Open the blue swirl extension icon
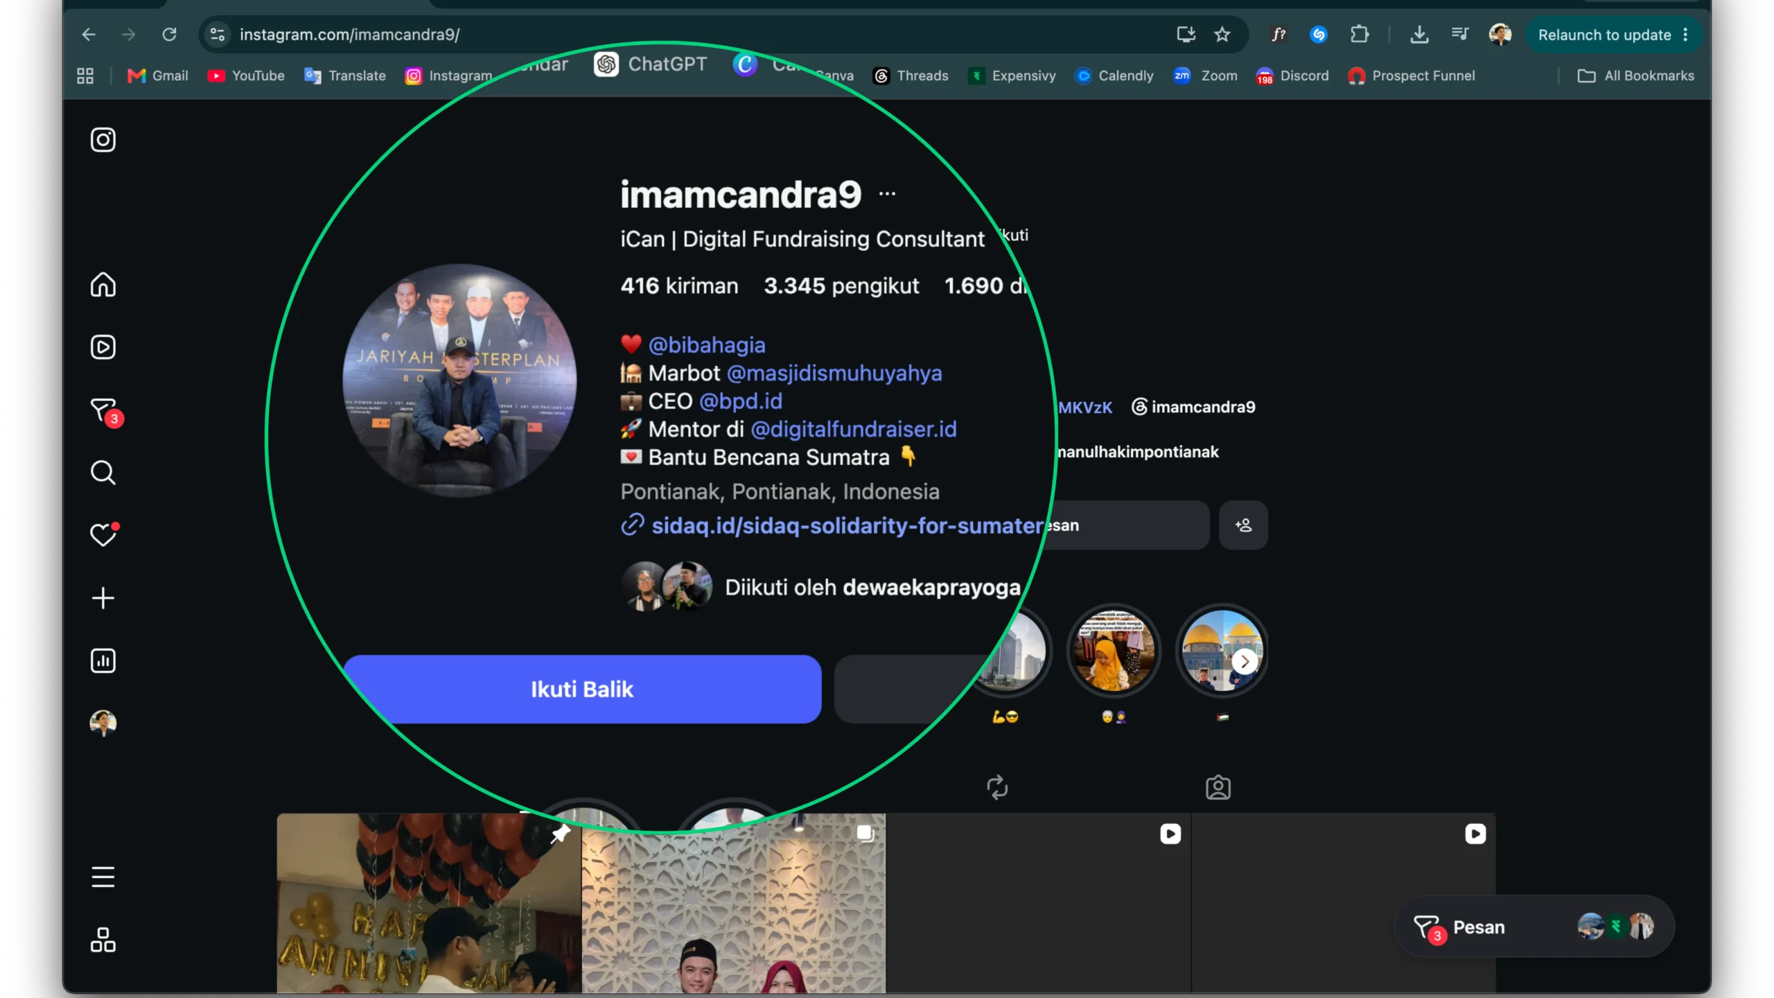 pyautogui.click(x=1318, y=35)
